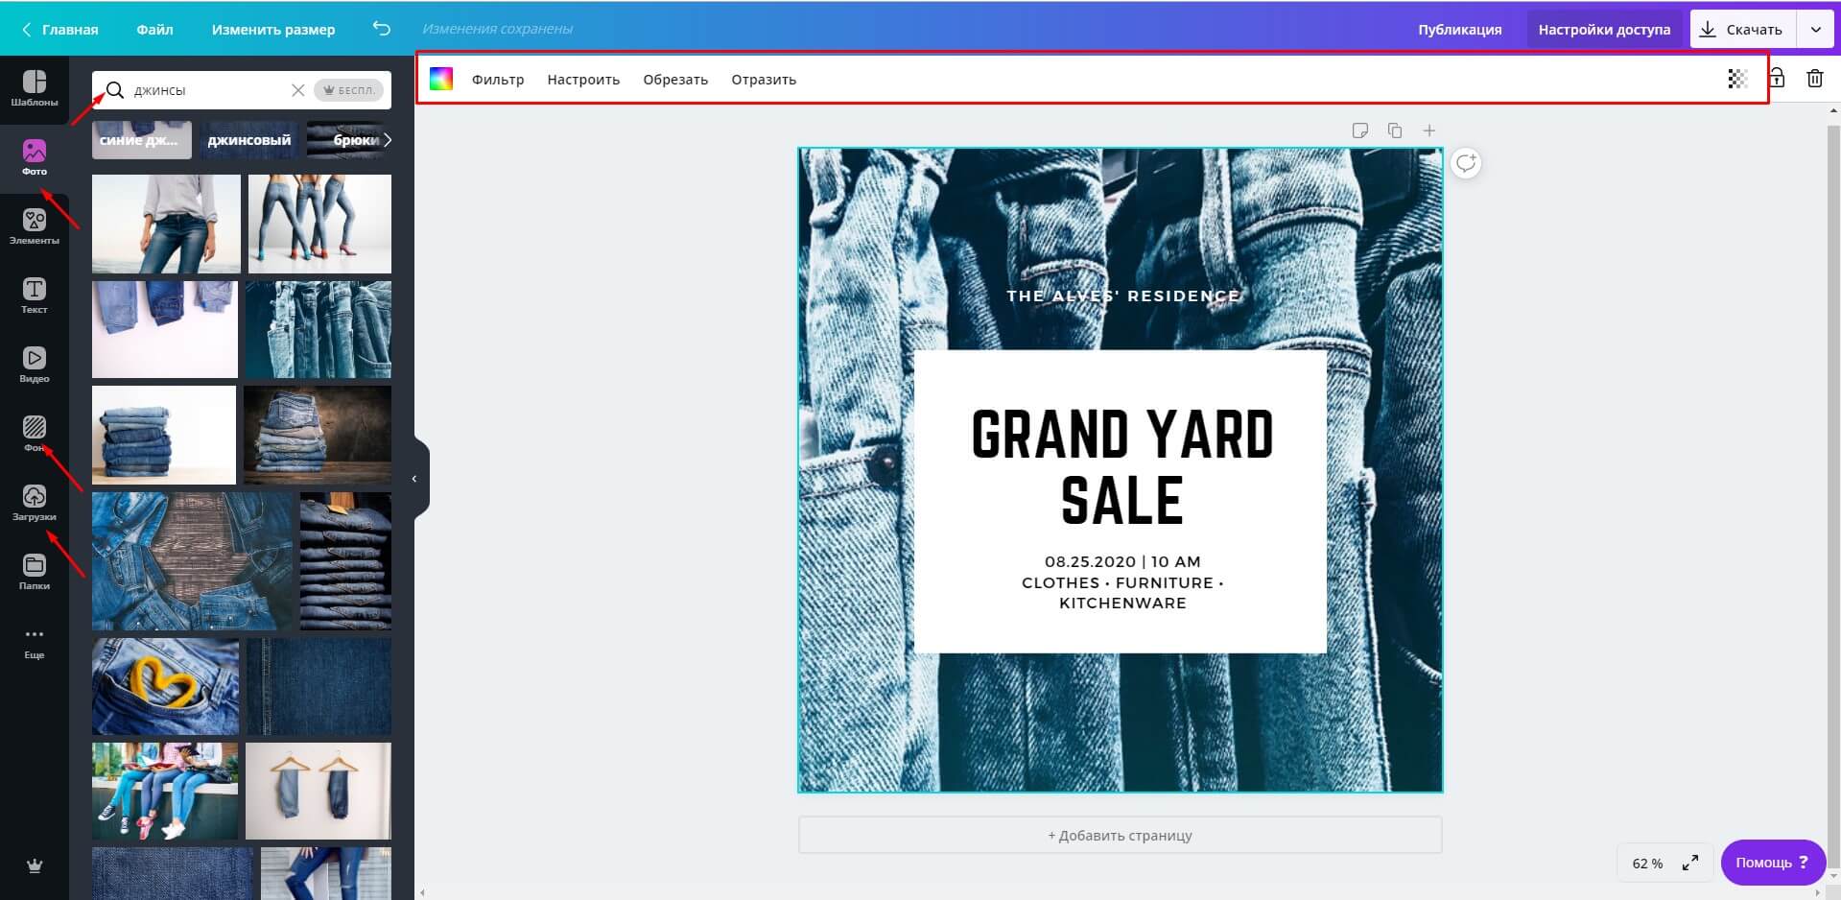The height and width of the screenshot is (900, 1841).
Task: Click the magnifier search icon
Action: tap(114, 90)
